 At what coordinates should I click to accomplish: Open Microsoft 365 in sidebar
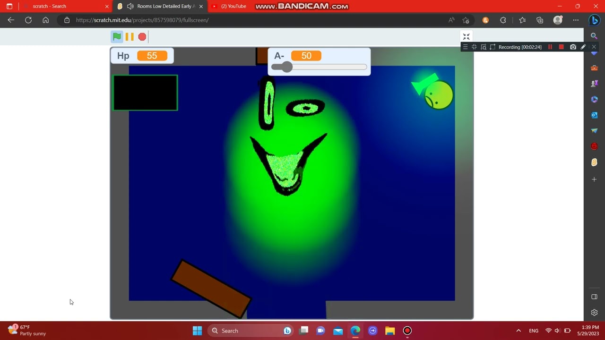coord(594,99)
